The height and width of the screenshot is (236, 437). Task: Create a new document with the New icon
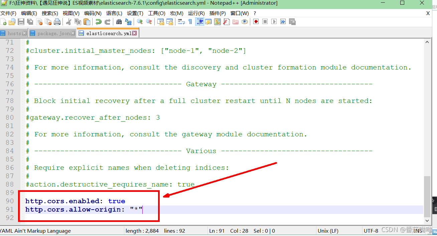[x=4, y=22]
